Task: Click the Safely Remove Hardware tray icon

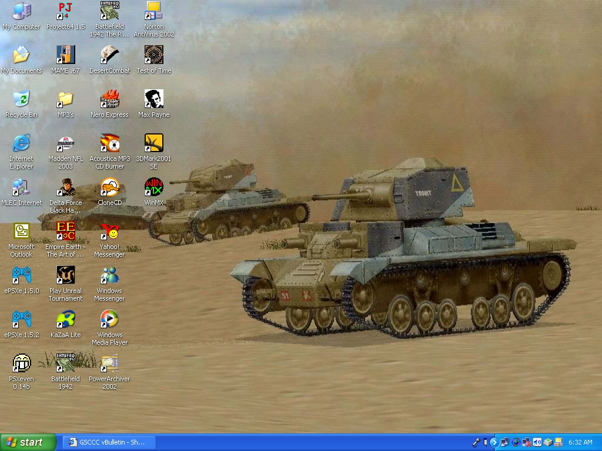Action: point(547,443)
